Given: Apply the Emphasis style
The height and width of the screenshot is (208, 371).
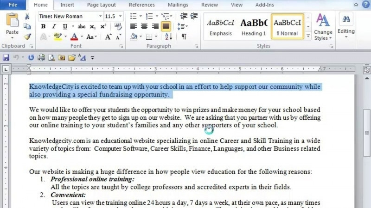Looking at the screenshot, I should (x=221, y=26).
